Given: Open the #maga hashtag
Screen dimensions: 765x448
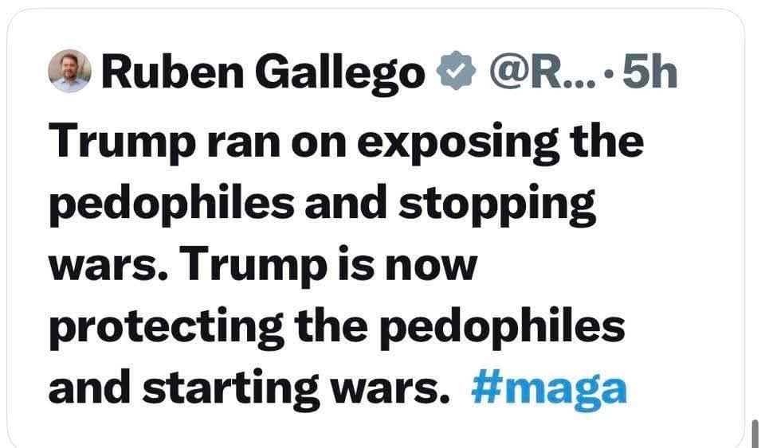Looking at the screenshot, I should click(x=549, y=389).
